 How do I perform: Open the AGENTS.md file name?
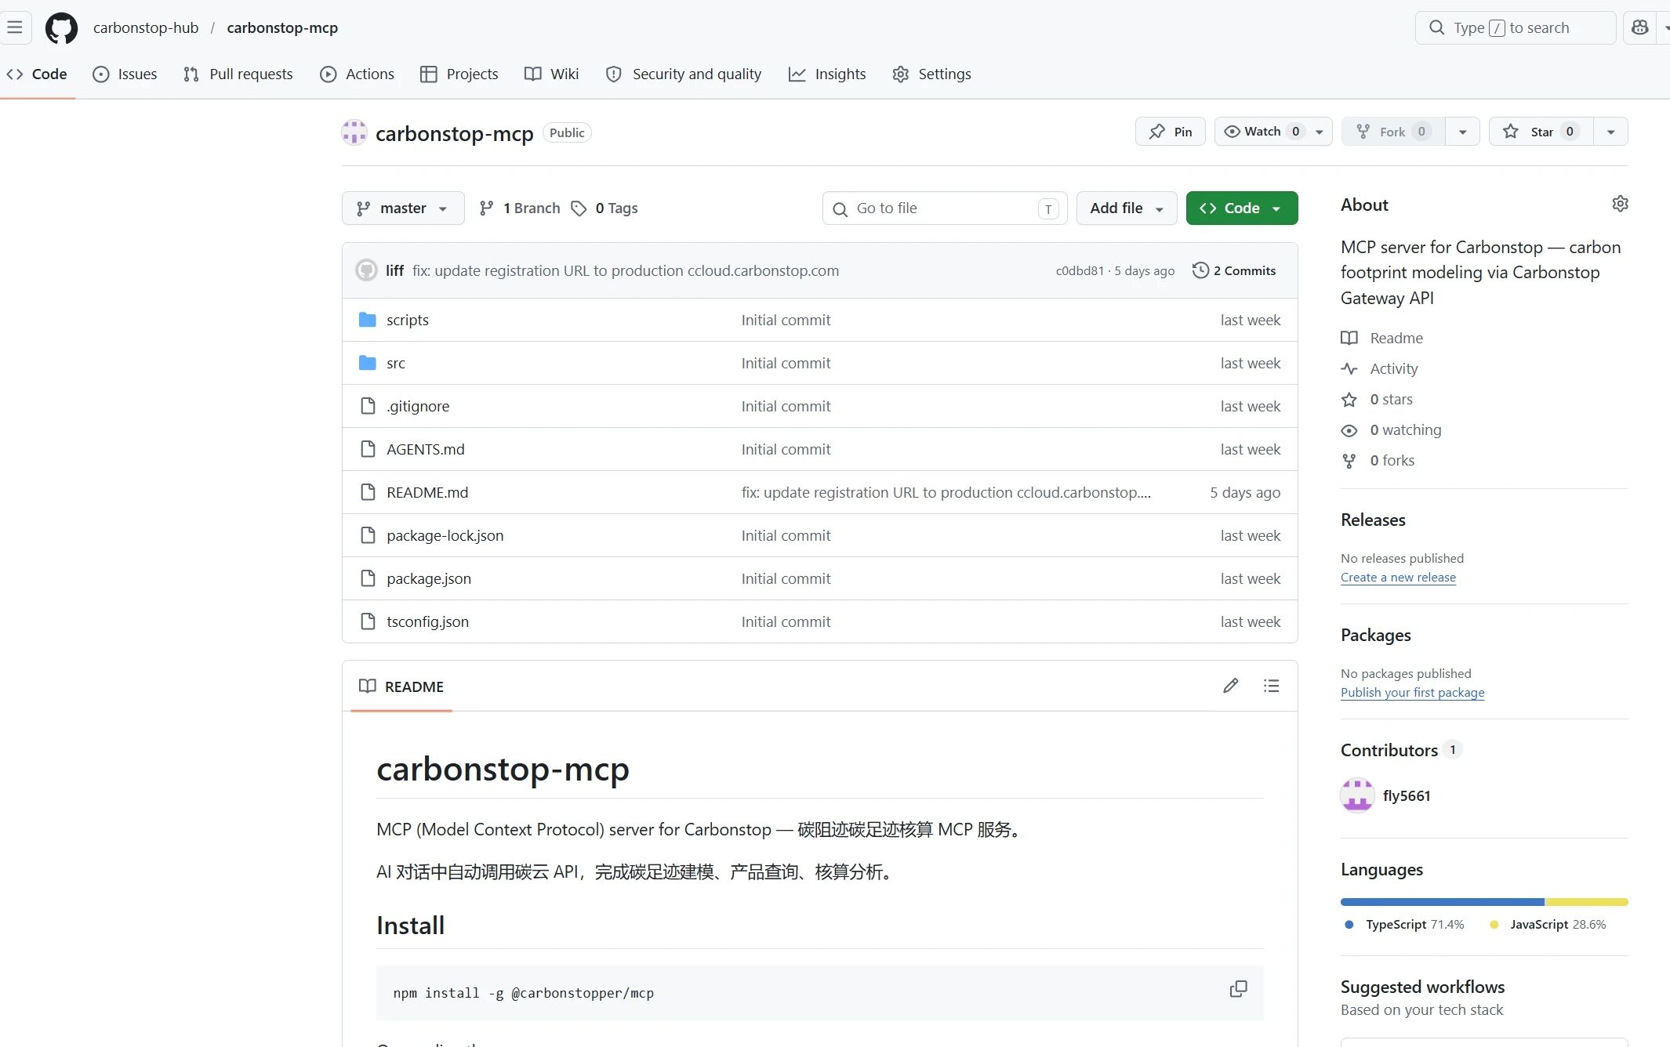tap(426, 449)
